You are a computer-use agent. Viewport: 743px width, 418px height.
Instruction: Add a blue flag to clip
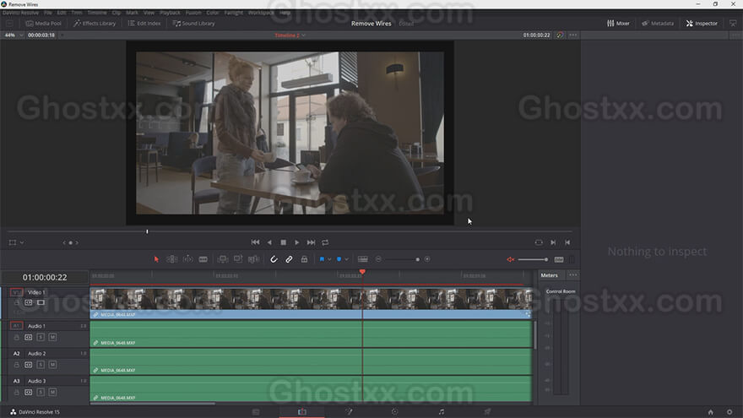322,259
